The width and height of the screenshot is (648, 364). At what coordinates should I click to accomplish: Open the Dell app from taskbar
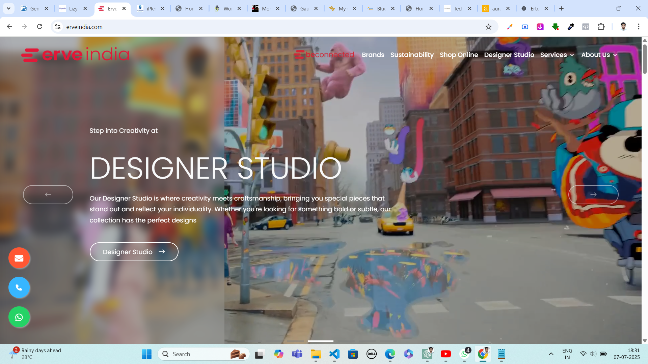pyautogui.click(x=371, y=354)
